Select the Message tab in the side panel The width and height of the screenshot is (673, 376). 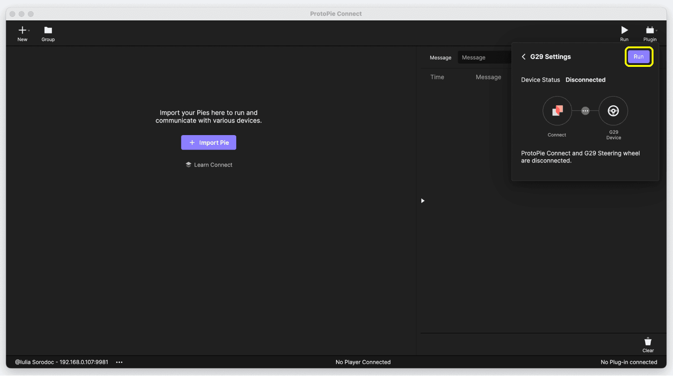coord(440,57)
